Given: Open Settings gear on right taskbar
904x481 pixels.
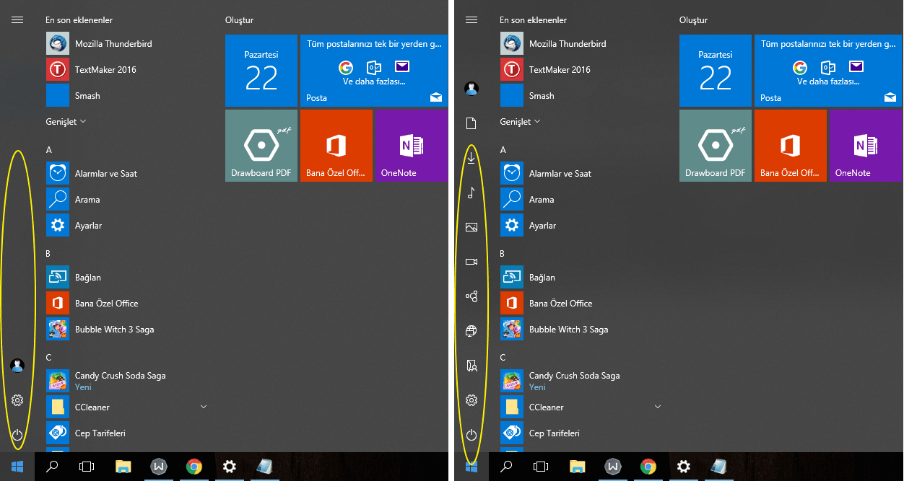Looking at the screenshot, I should coord(684,467).
